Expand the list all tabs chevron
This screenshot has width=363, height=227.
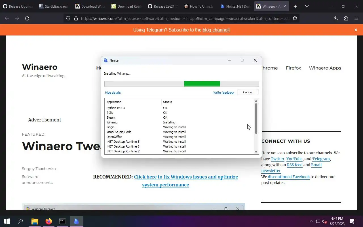click(307, 6)
